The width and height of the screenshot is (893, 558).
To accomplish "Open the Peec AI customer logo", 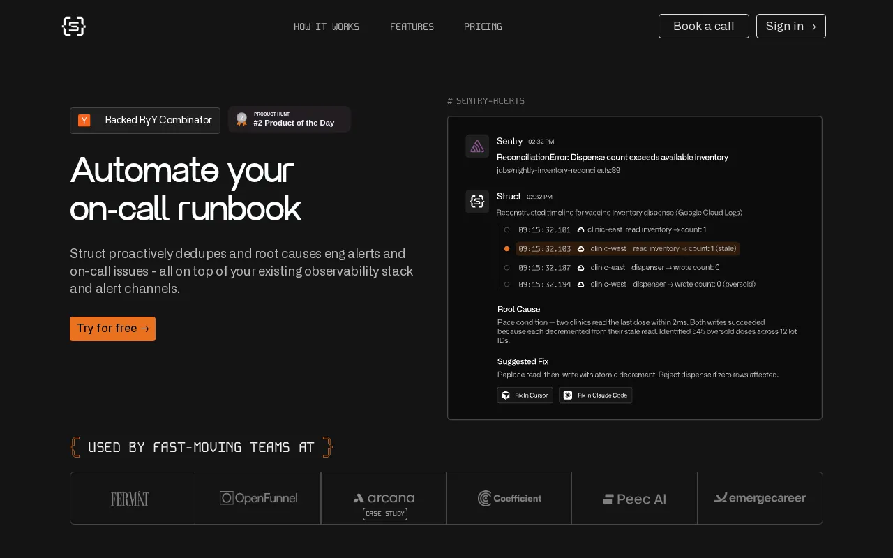I will pyautogui.click(x=635, y=499).
